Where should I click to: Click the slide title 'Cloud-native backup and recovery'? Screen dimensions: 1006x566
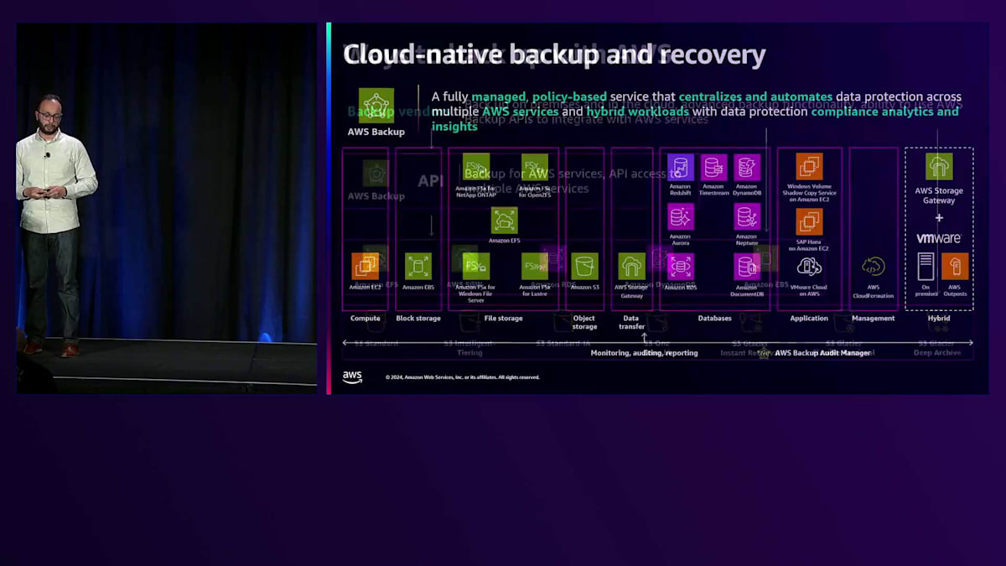click(554, 55)
